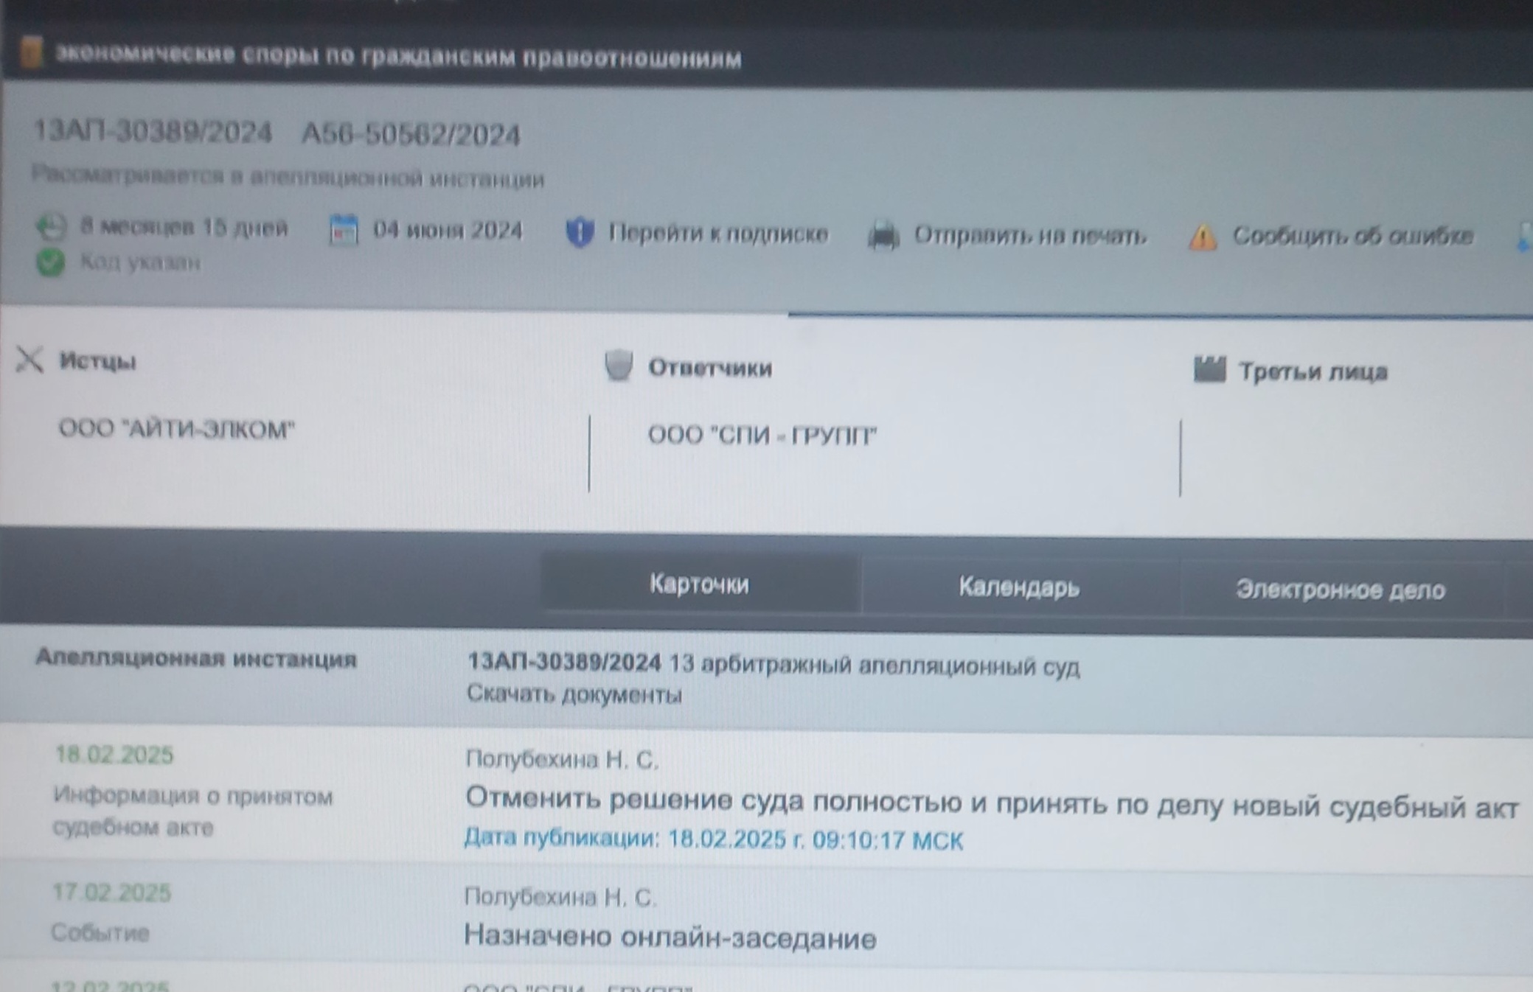Click the orange book icon in the category header
The height and width of the screenshot is (992, 1533).
coord(29,53)
